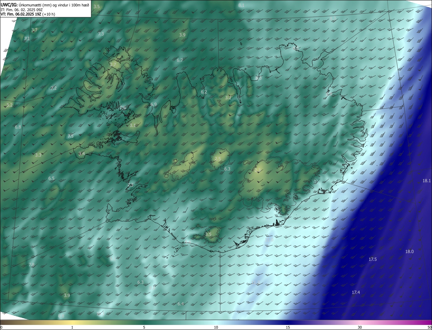
Task: Click the 15 tick on the color scale
Action: tap(288, 327)
